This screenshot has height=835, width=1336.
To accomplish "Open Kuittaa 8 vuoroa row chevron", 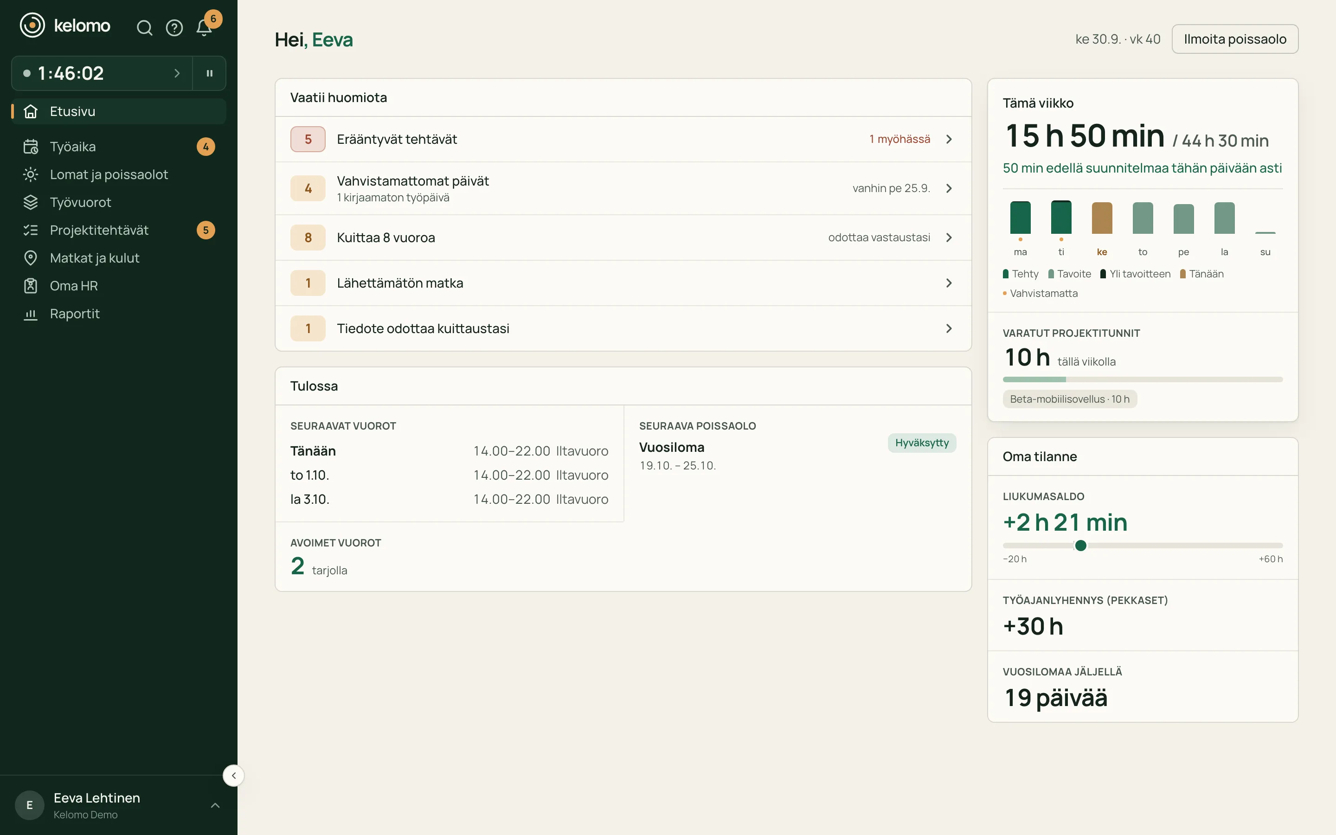I will pos(949,238).
